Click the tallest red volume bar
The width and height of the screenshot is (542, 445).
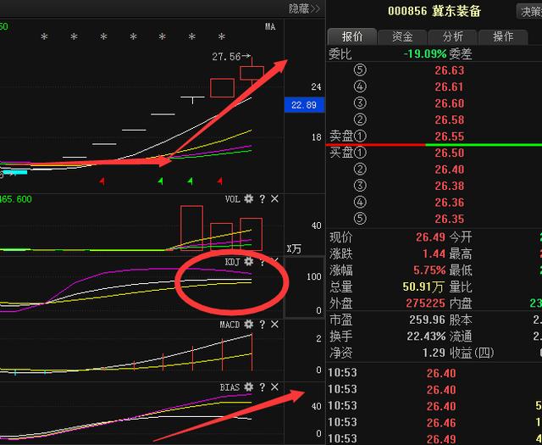(191, 228)
